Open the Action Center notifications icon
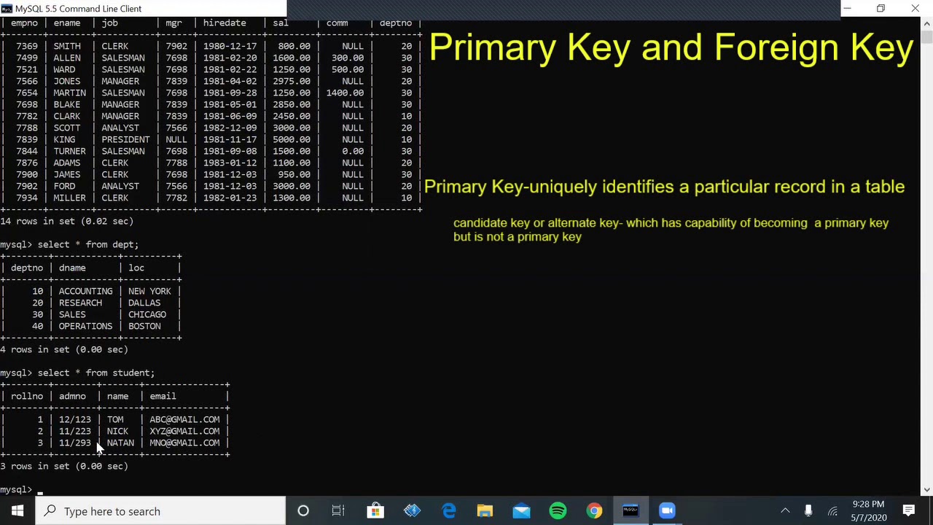933x525 pixels. (909, 511)
